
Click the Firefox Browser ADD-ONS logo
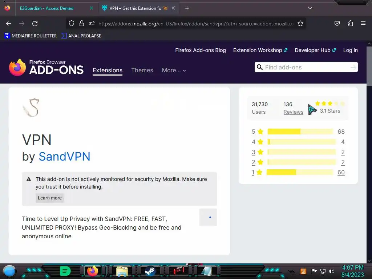tap(46, 67)
